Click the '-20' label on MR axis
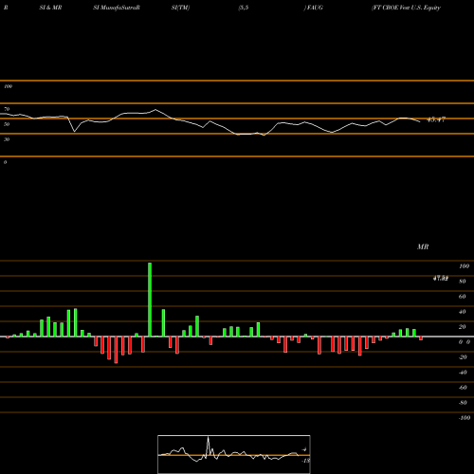The image size is (474, 474). [463, 357]
